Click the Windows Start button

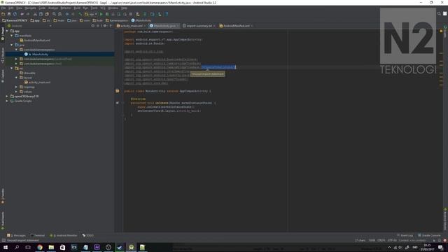point(6,247)
